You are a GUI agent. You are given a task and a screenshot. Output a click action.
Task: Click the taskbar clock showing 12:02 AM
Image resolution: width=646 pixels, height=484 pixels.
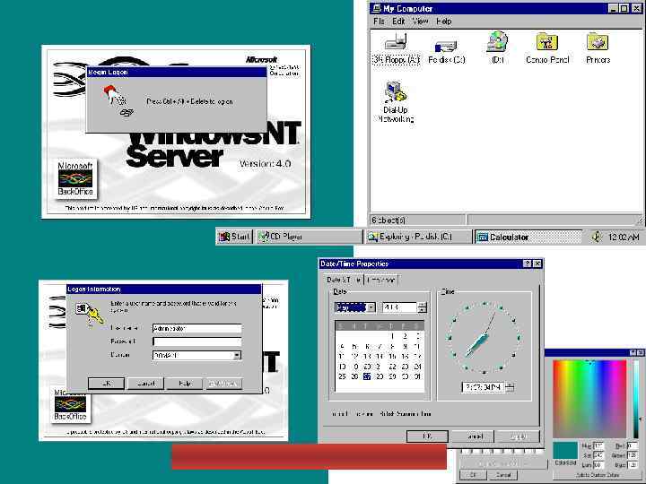[x=624, y=237]
